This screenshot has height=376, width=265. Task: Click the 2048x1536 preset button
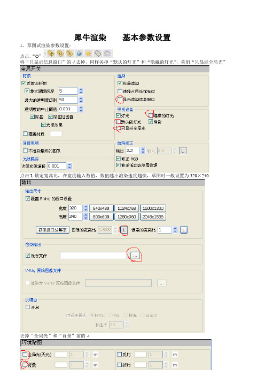pos(153,217)
